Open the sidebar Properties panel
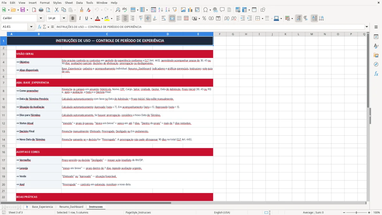382x215 pixels. point(376,37)
